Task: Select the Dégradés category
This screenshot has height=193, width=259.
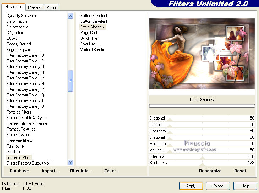Action: click(x=15, y=33)
